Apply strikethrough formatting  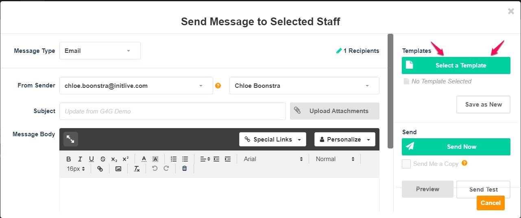point(103,159)
